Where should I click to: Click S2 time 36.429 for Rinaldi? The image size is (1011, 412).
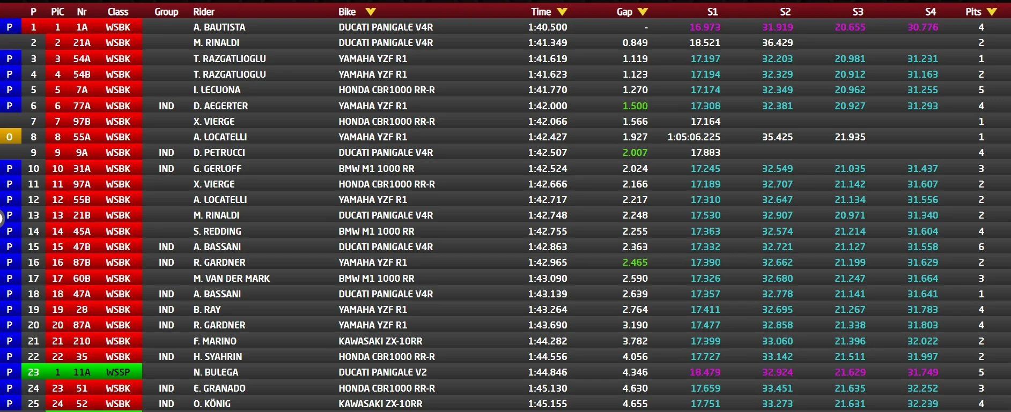pyautogui.click(x=778, y=43)
